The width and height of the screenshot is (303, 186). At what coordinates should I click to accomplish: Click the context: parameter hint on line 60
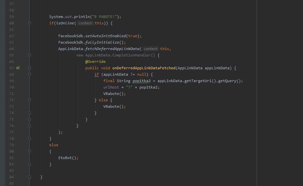coord(85,23)
